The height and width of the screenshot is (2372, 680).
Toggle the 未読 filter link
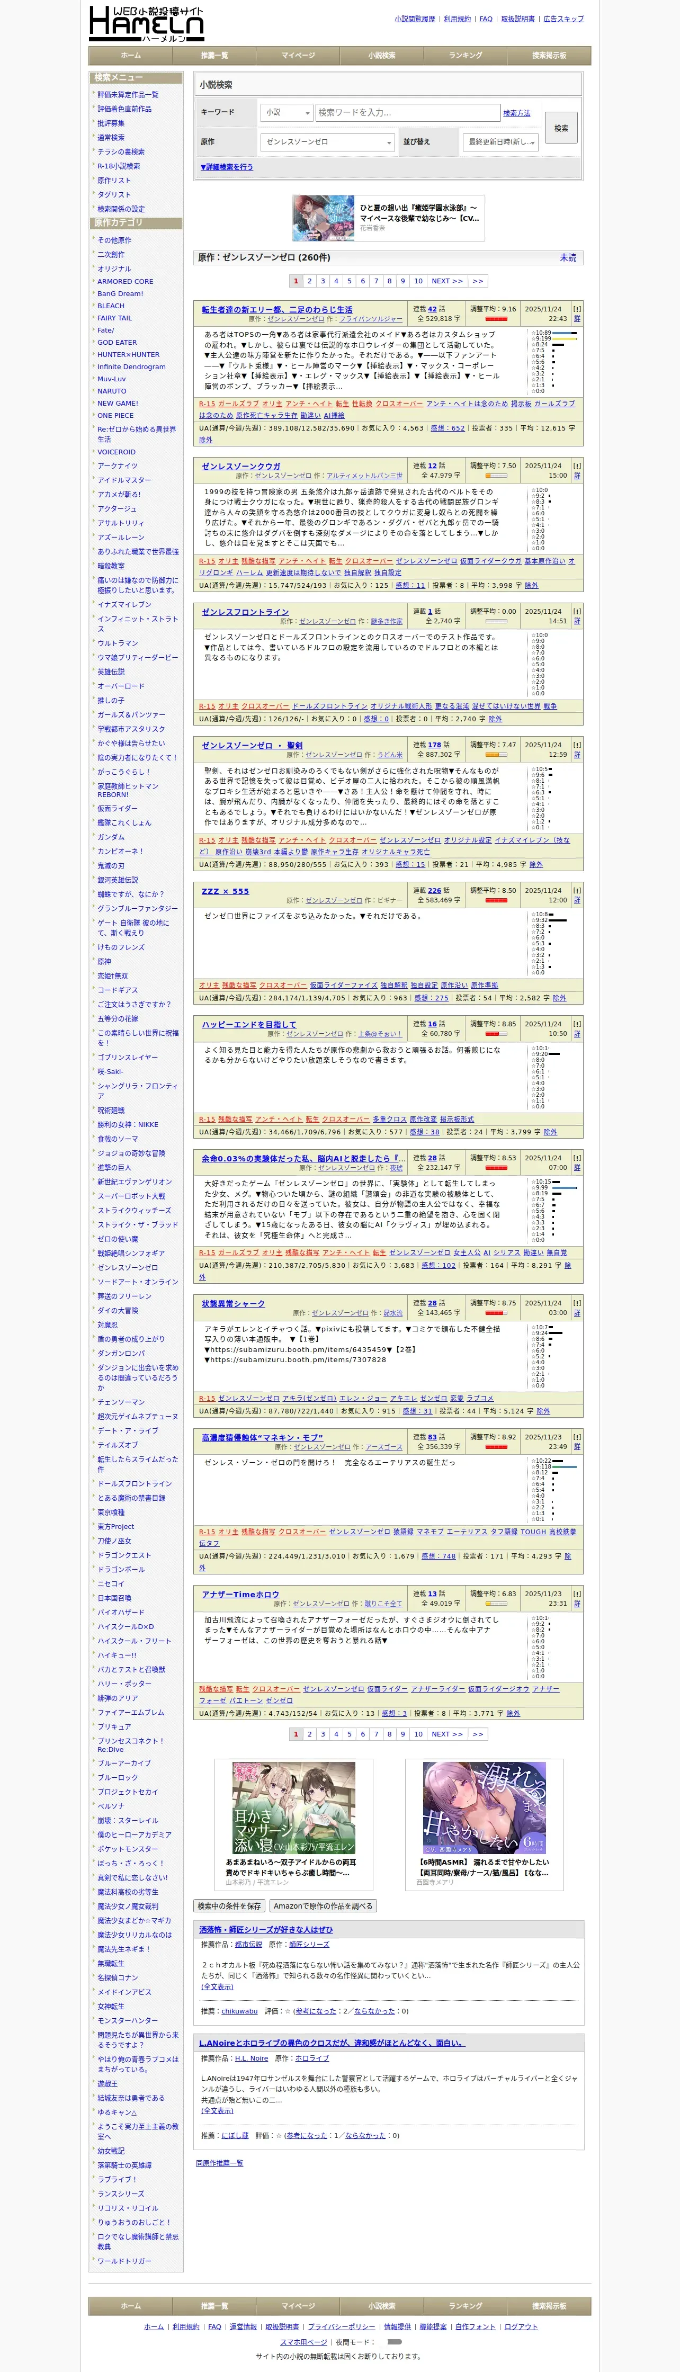(568, 258)
